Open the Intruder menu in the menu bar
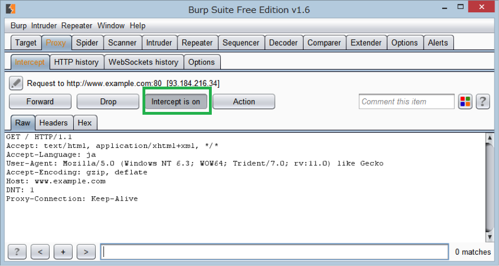Image resolution: width=499 pixels, height=266 pixels. [x=44, y=26]
